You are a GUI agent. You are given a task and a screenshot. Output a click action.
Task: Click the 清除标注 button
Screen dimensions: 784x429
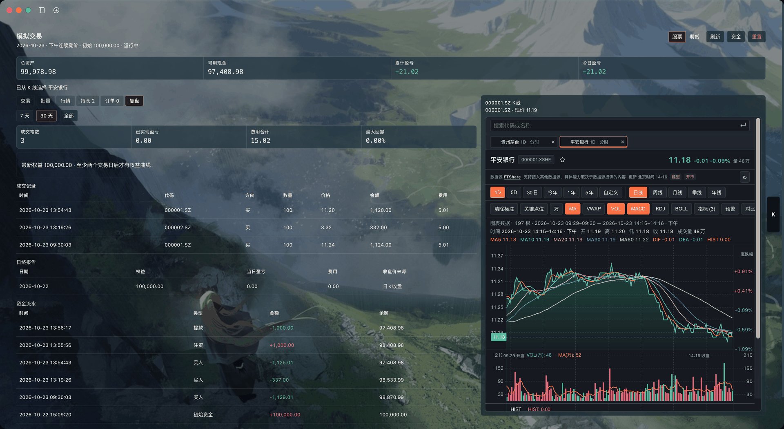504,209
